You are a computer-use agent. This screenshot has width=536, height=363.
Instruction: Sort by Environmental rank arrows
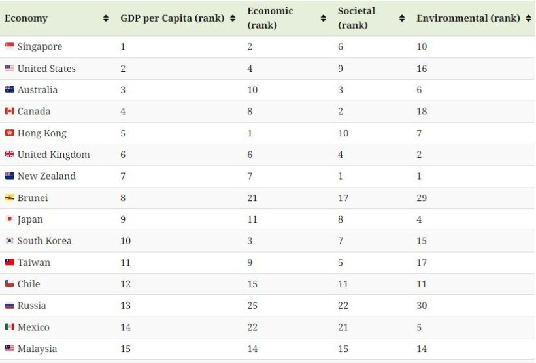(528, 18)
